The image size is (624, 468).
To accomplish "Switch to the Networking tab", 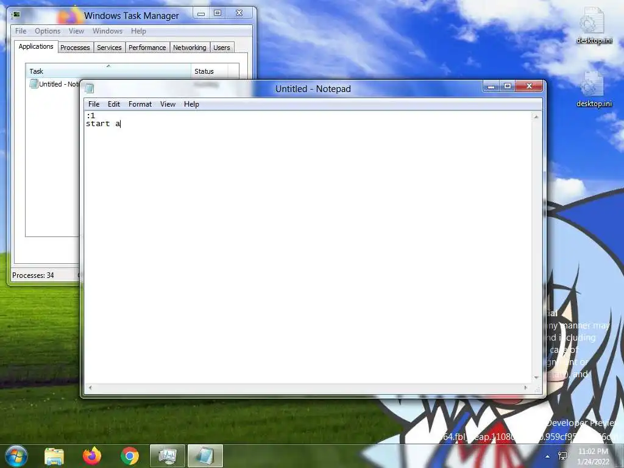I will [x=190, y=48].
